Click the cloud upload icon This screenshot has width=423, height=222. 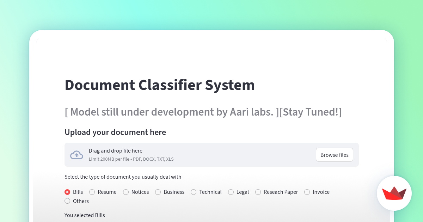point(76,155)
